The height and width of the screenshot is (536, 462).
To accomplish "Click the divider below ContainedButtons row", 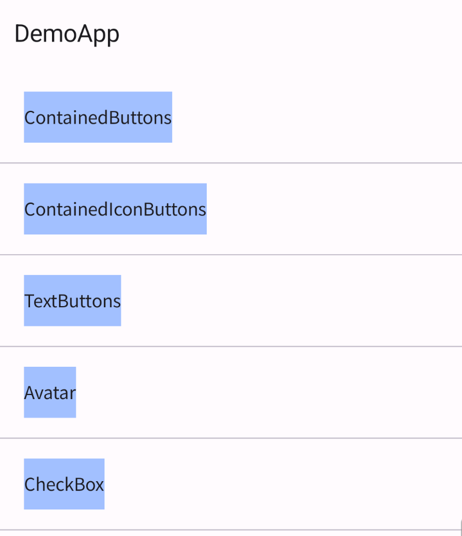I will (x=231, y=163).
